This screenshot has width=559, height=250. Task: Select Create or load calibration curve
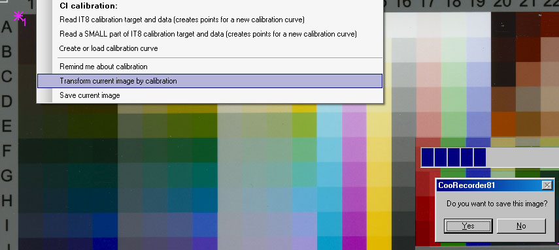(x=210, y=48)
